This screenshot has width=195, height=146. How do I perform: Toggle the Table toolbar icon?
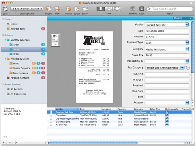[142, 9]
